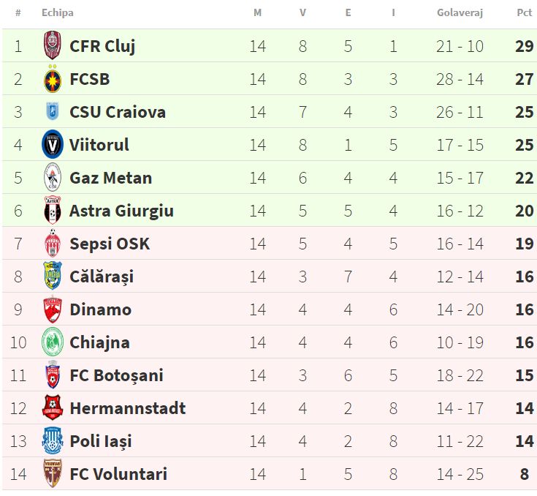Screen dimensions: 537x496
Task: Sort table by Golaveraj column header
Action: (460, 12)
